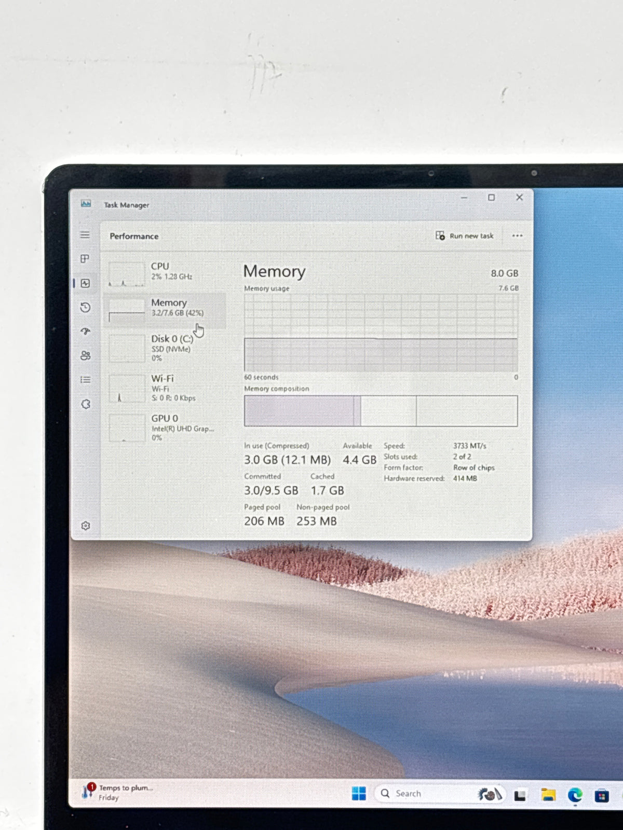
Task: Click the Memory composition bar
Action: [381, 411]
